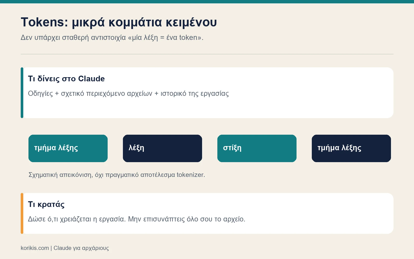Click the footer 'korikis.com | Claude για αρχάριους'

tap(65, 248)
